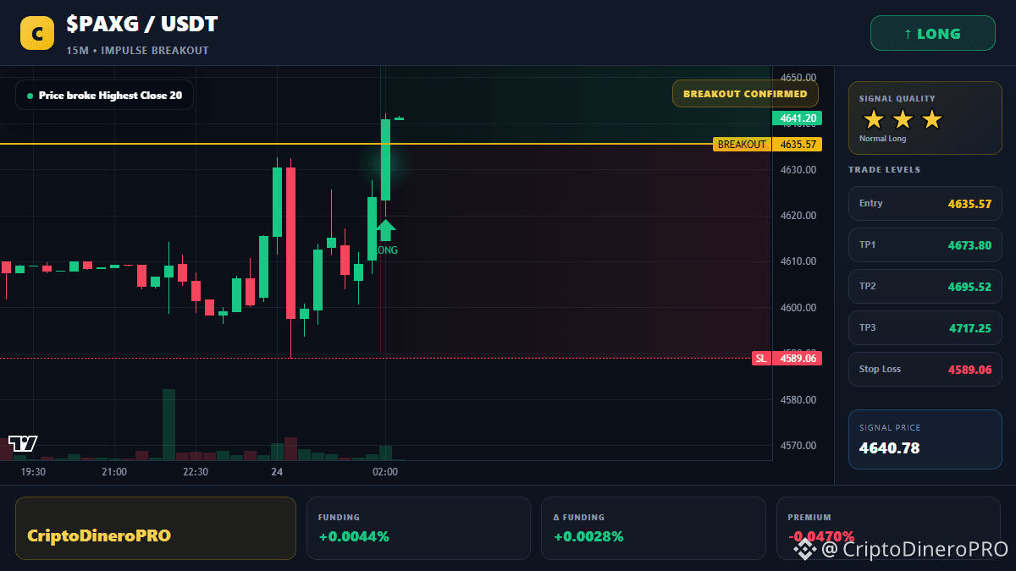Viewport: 1016px width, 571px height.
Task: Click the 4630.00 price axis label
Action: point(798,170)
